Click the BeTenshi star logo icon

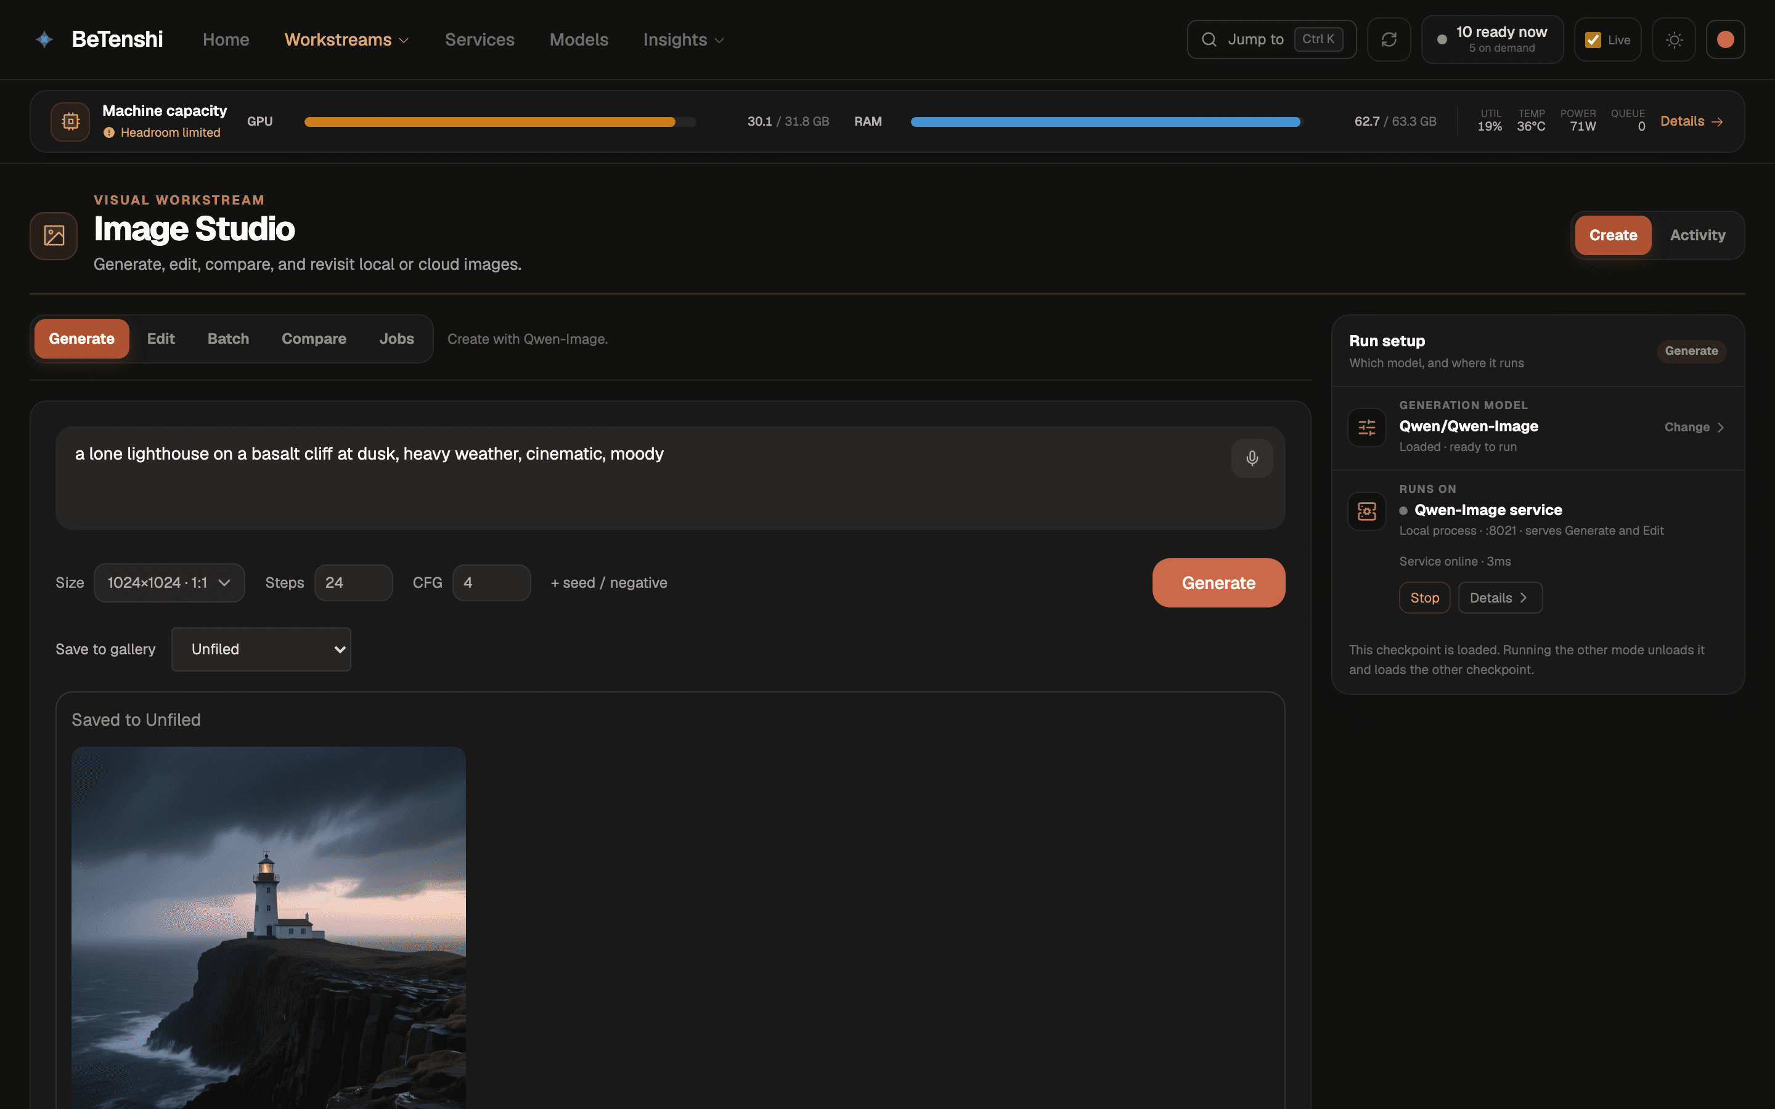[44, 39]
